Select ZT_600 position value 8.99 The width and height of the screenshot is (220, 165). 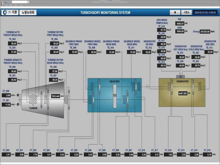[6, 95]
